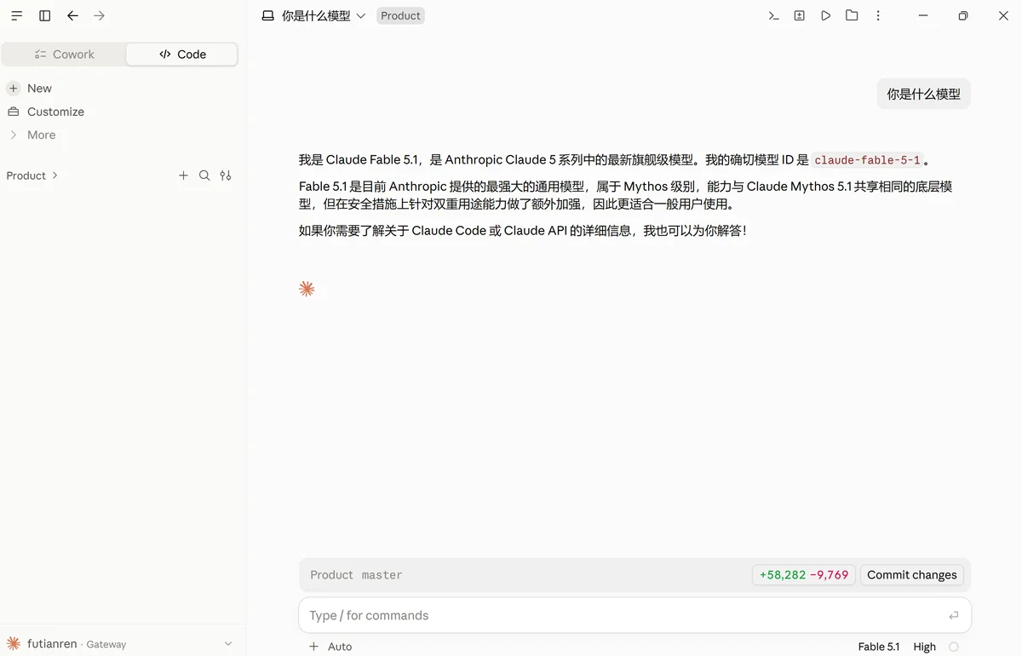Add new item with plus in Product row
The image size is (1022, 656).
click(183, 176)
